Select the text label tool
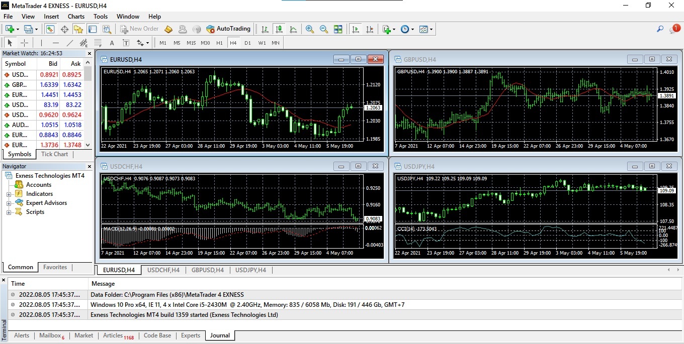 click(126, 43)
